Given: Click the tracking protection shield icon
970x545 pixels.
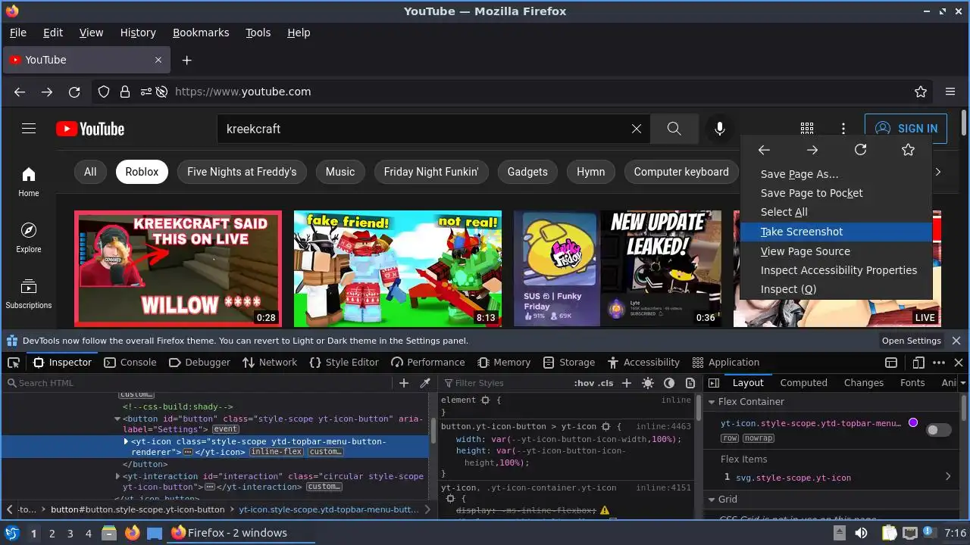Looking at the screenshot, I should pos(104,92).
